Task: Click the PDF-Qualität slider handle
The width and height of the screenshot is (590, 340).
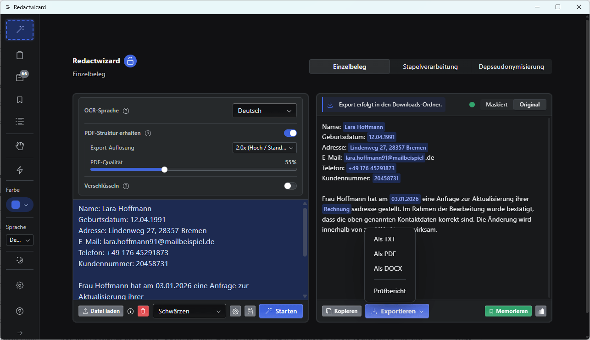Action: coord(165,169)
